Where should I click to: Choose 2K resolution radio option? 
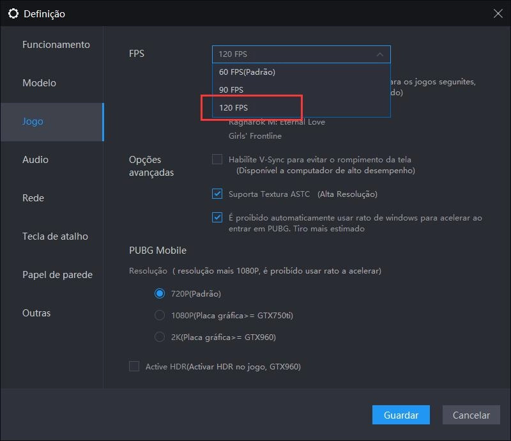(x=160, y=337)
